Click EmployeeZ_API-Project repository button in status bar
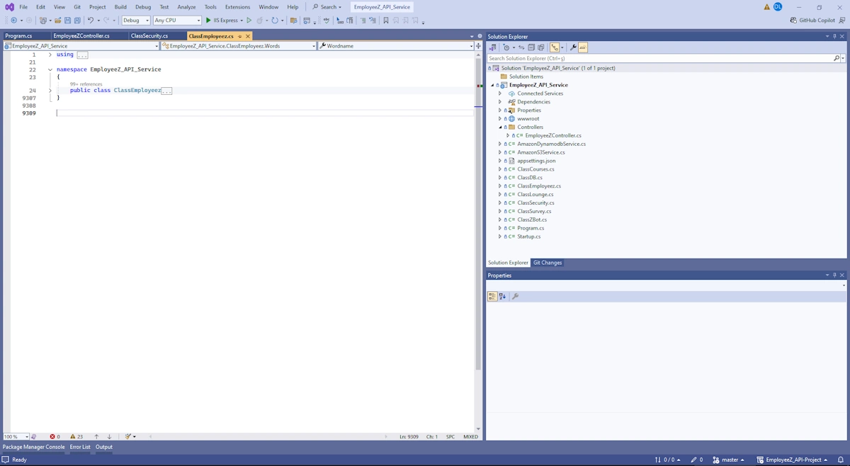Image resolution: width=850 pixels, height=466 pixels. click(x=792, y=460)
